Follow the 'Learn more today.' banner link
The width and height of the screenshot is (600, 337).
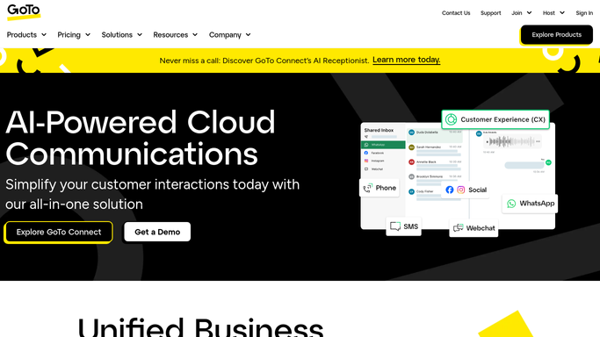[x=407, y=60]
